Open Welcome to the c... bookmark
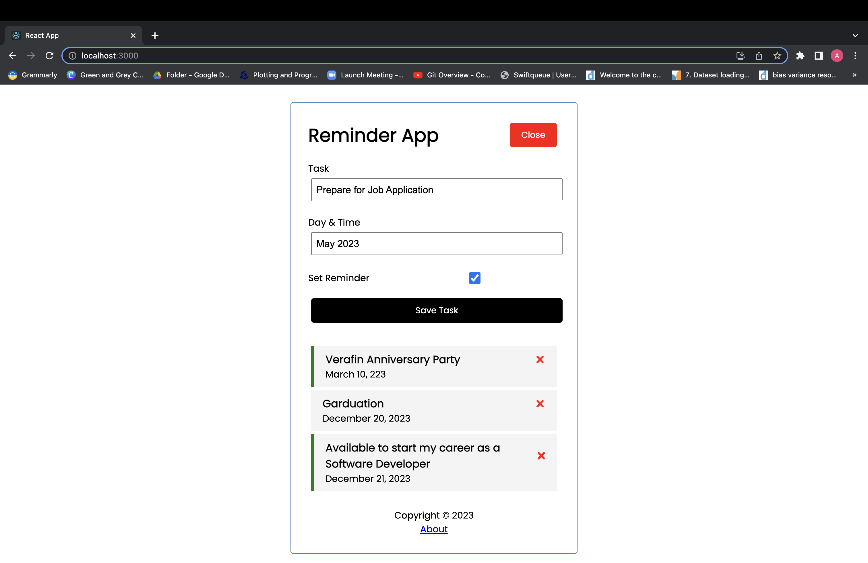The height and width of the screenshot is (563, 868). pos(624,75)
